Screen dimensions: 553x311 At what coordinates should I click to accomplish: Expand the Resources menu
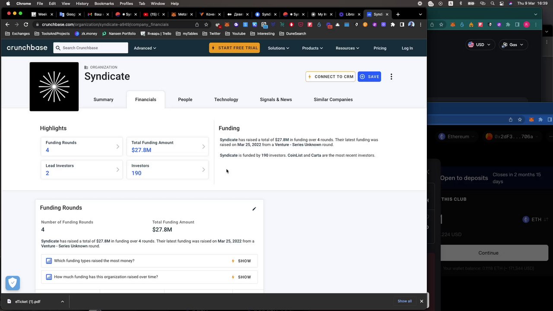coord(347,48)
